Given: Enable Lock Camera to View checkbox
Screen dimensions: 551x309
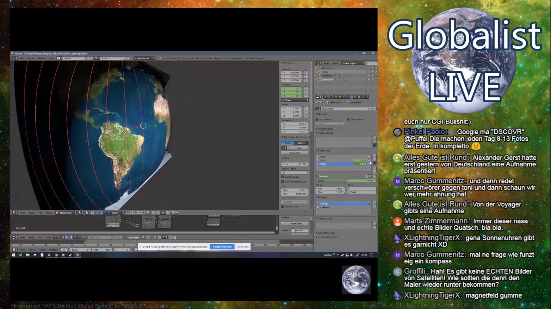Looking at the screenshot, I should pyautogui.click(x=282, y=182).
